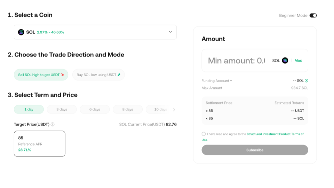This screenshot has width=334, height=188.
Task: Click the green up-arrow on Buy SOL low
Action: click(x=119, y=75)
